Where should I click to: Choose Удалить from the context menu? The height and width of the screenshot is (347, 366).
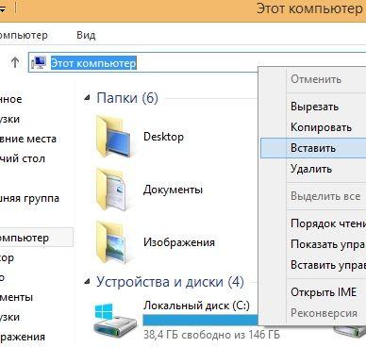click(x=313, y=169)
